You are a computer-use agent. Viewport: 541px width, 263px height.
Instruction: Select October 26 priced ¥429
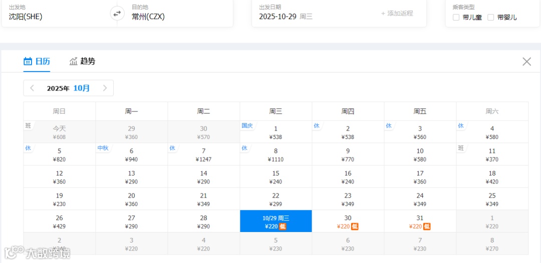click(x=60, y=221)
